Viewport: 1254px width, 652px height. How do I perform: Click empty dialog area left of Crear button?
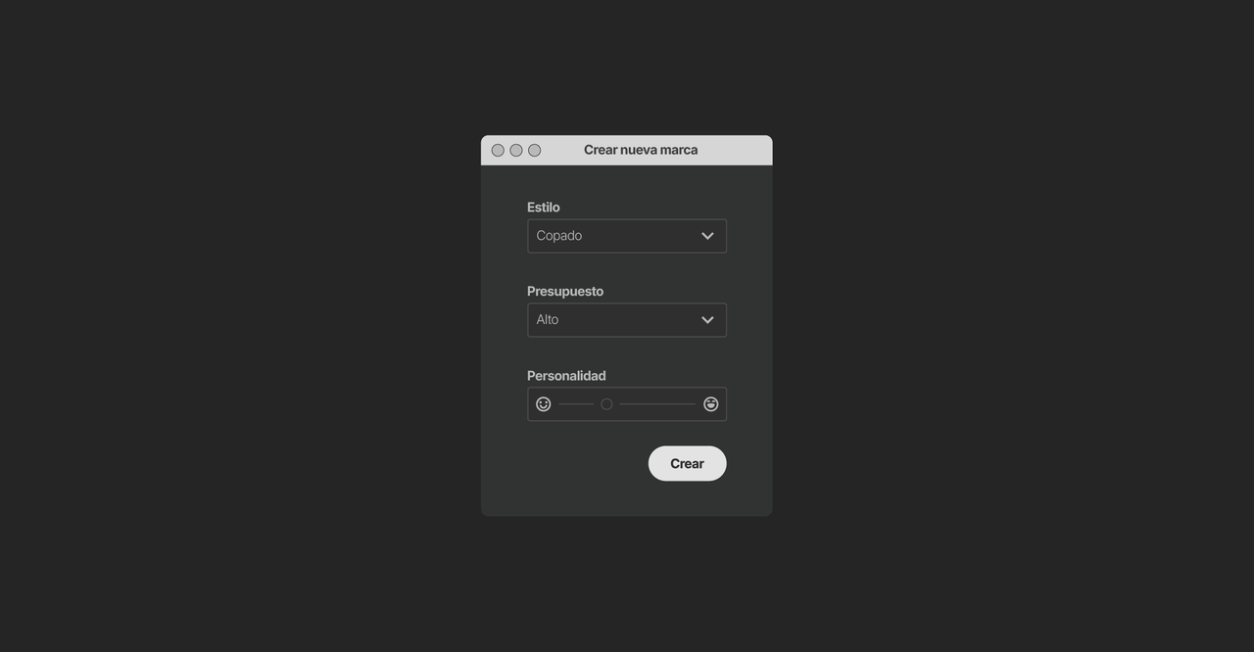click(x=578, y=464)
